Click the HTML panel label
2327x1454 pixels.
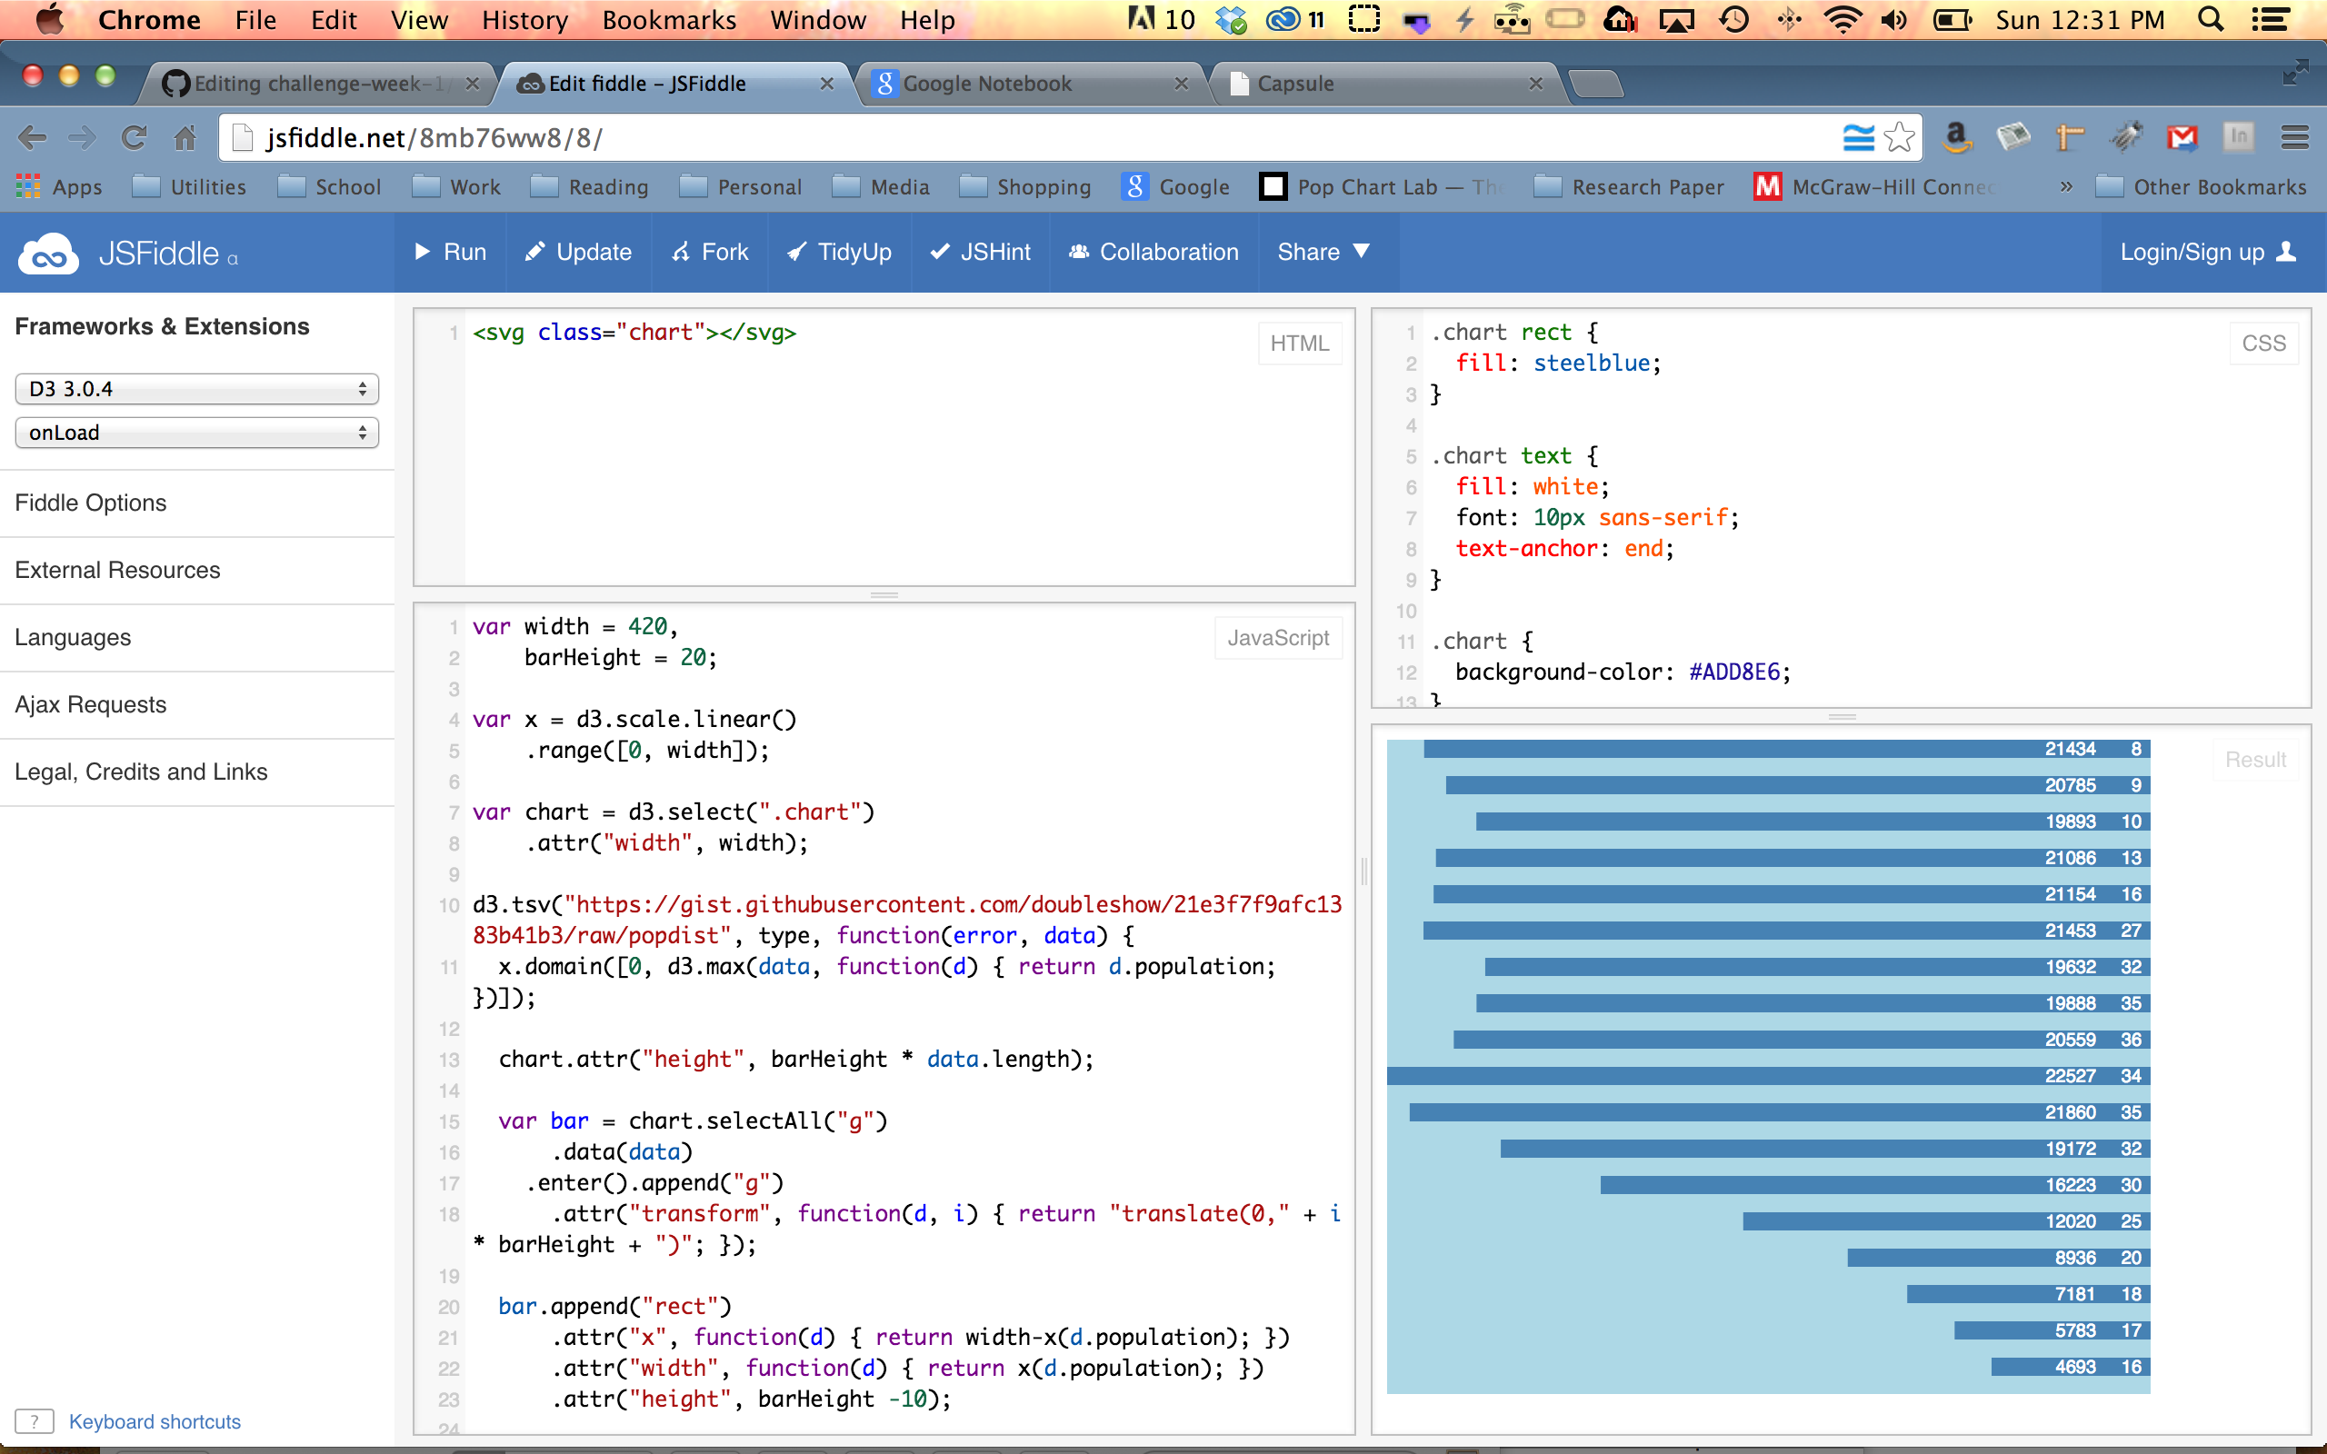pyautogui.click(x=1299, y=344)
